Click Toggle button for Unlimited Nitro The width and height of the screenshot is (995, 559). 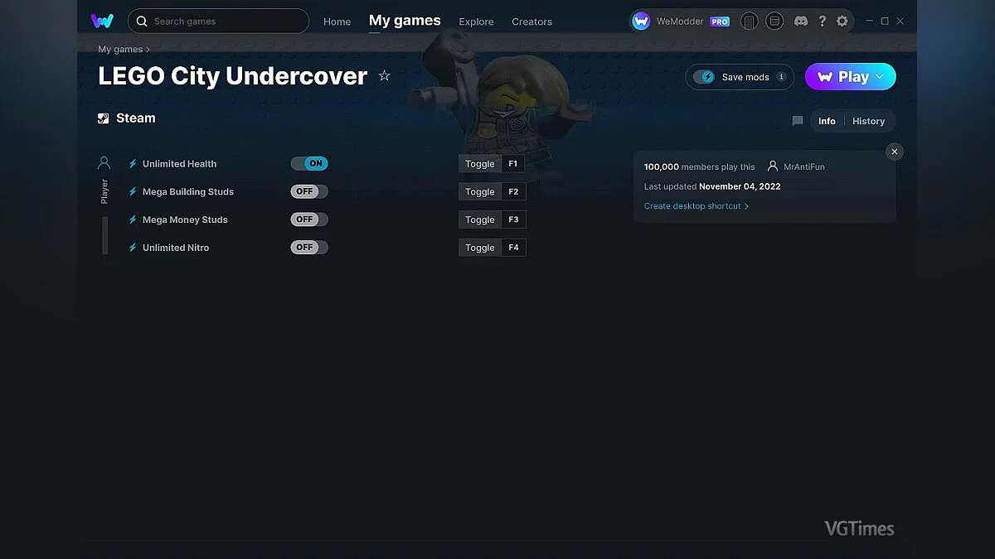479,248
